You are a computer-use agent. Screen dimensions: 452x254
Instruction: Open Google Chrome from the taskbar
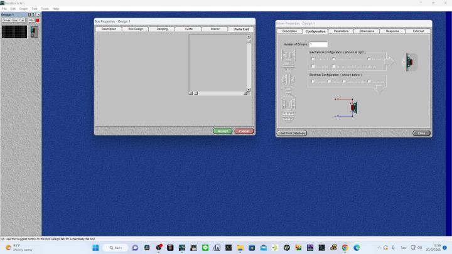(x=345, y=248)
